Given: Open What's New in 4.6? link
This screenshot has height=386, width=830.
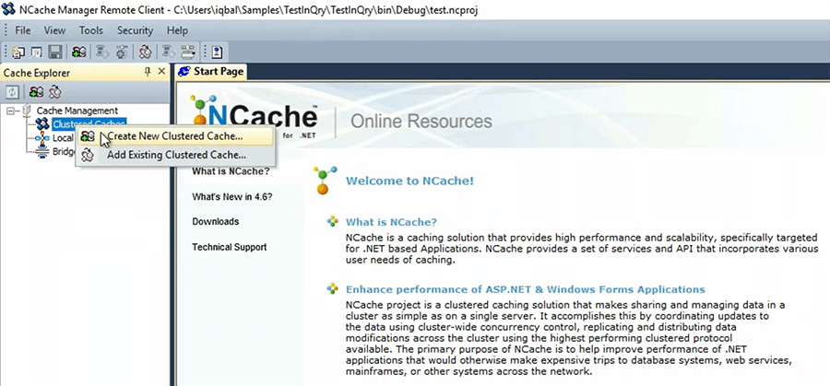Looking at the screenshot, I should [232, 197].
